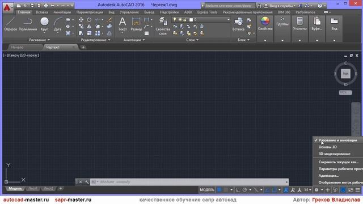Click the Copy tool icon
363x204 pixels.
coord(81,27)
